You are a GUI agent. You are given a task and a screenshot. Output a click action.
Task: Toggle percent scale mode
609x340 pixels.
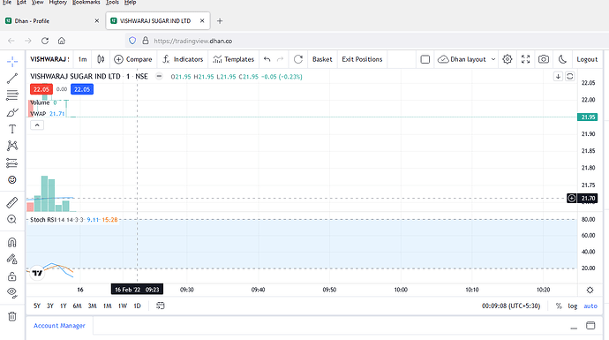(x=559, y=306)
